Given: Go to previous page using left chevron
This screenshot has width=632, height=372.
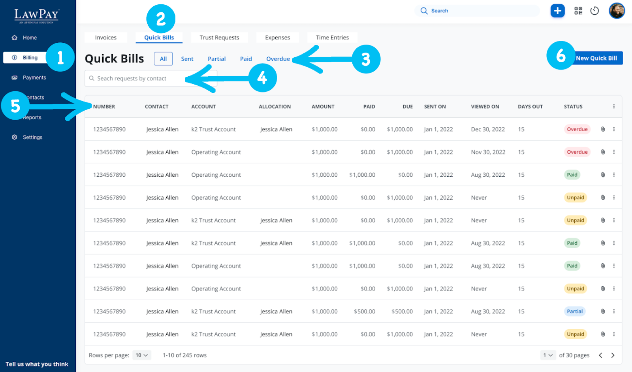Looking at the screenshot, I should click(x=600, y=355).
